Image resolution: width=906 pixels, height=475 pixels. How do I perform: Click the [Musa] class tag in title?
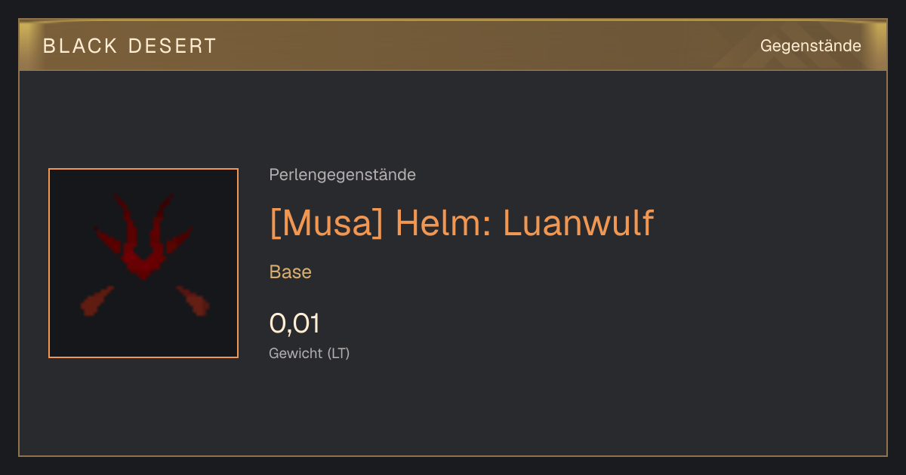[326, 223]
